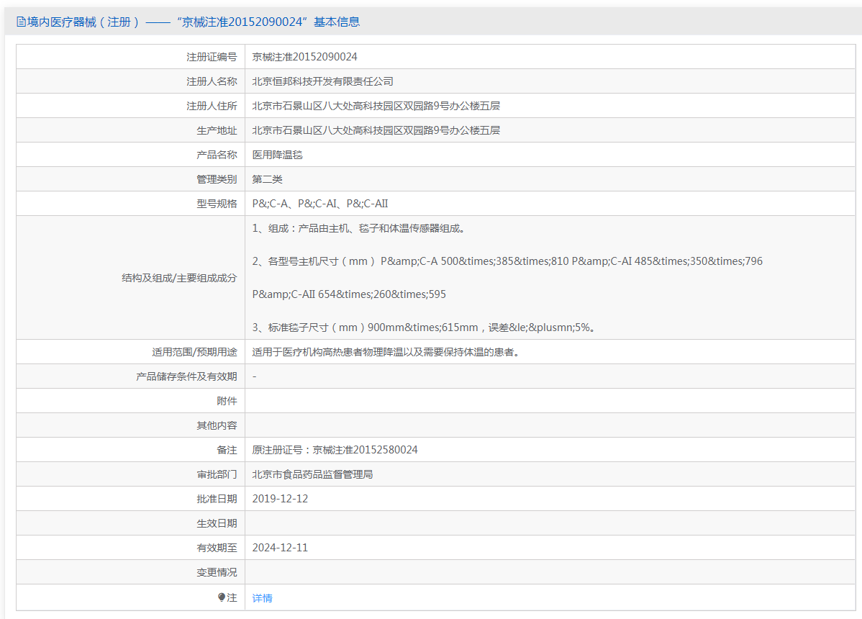
Task: Click the 生产地址 label
Action: [x=217, y=130]
